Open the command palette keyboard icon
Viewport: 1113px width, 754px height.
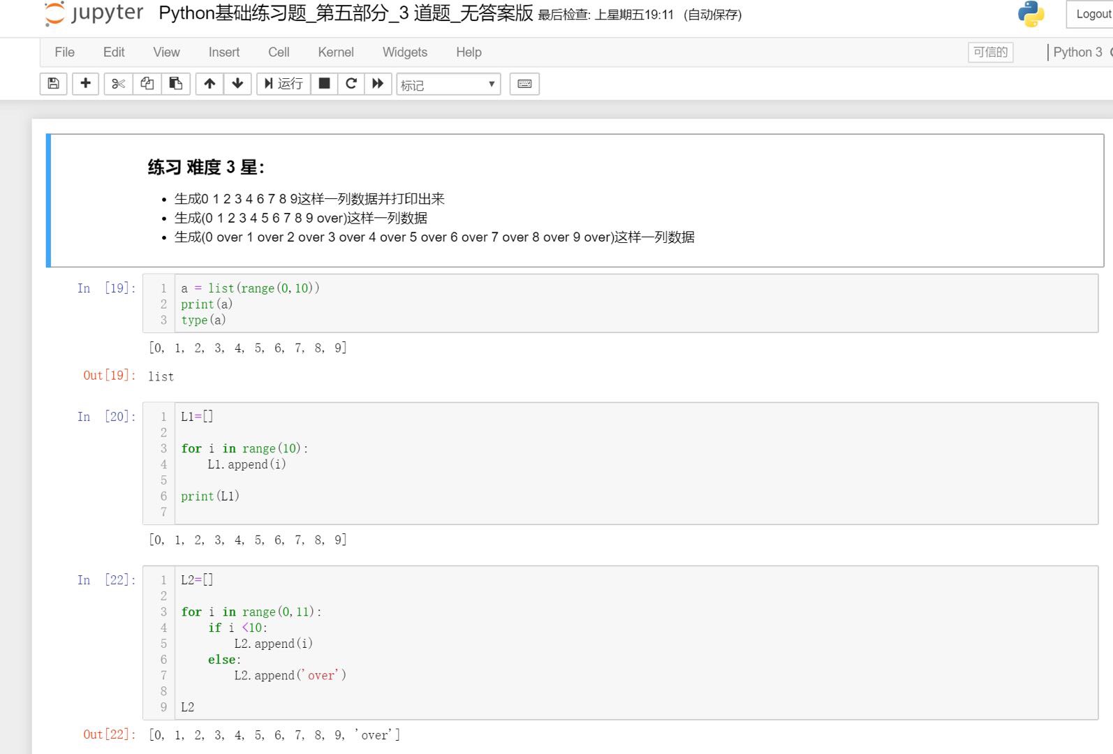[x=524, y=84]
